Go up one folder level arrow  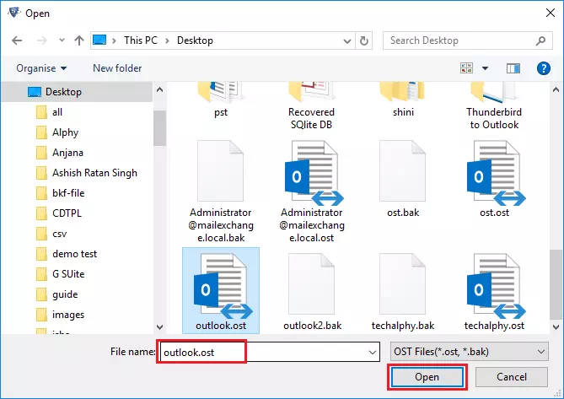click(x=79, y=40)
